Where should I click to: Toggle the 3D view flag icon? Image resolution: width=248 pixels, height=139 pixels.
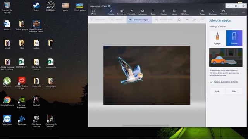pos(180,20)
